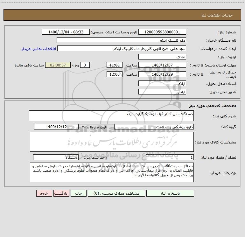Click the شماره نیاز label

[x=227, y=32]
